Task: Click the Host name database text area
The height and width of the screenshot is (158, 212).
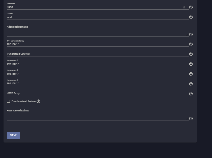Action: pos(96,117)
